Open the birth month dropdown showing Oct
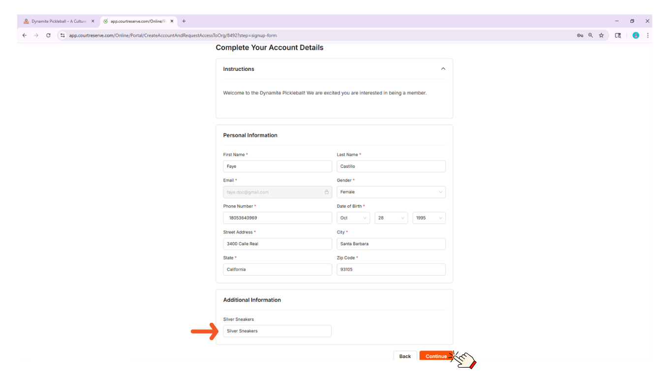The width and height of the screenshot is (672, 378). pyautogui.click(x=353, y=218)
